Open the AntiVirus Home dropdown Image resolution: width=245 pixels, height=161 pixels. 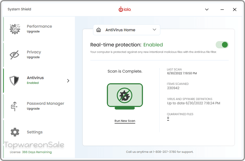coord(127,30)
